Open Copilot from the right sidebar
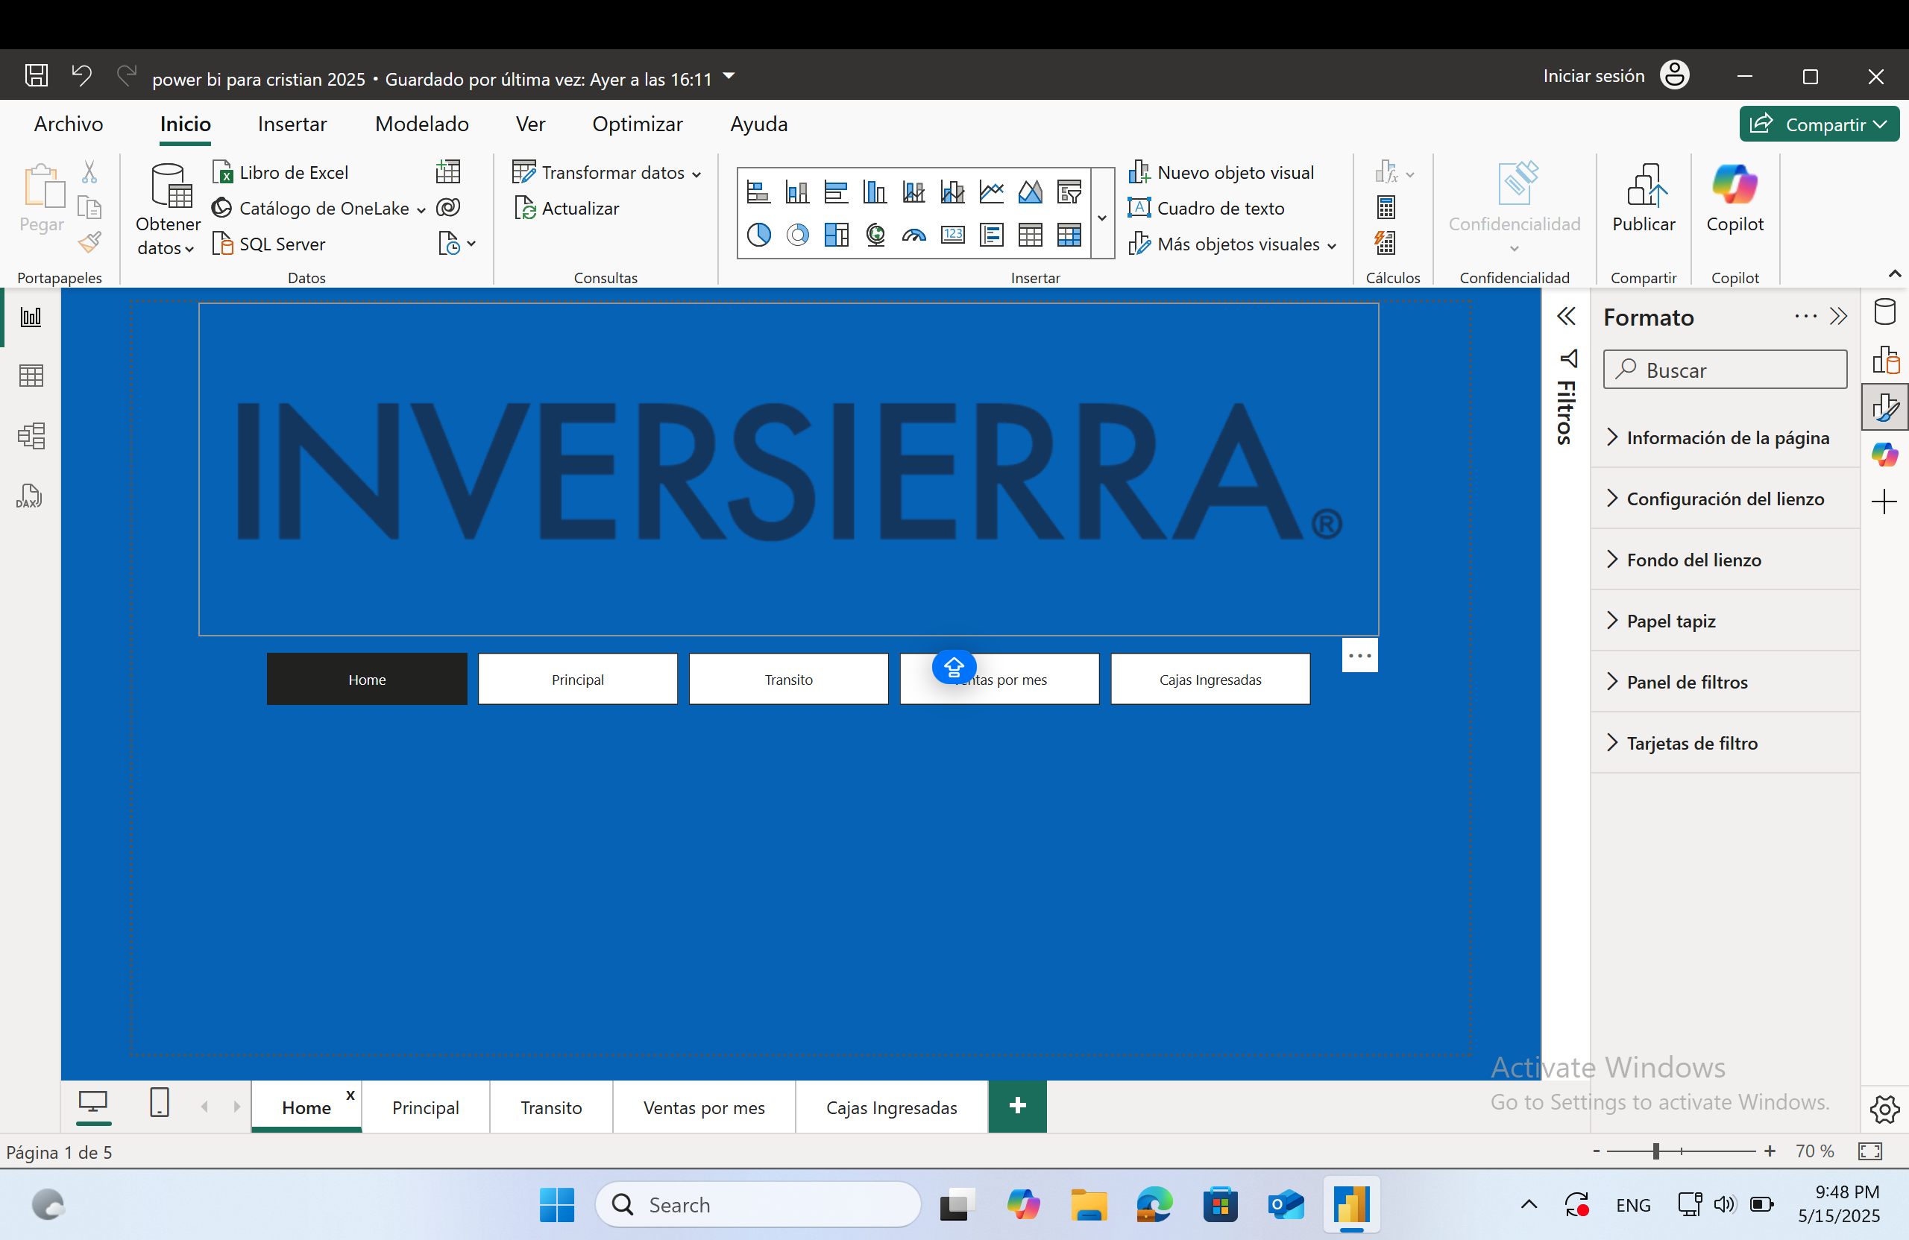 coord(1886,455)
